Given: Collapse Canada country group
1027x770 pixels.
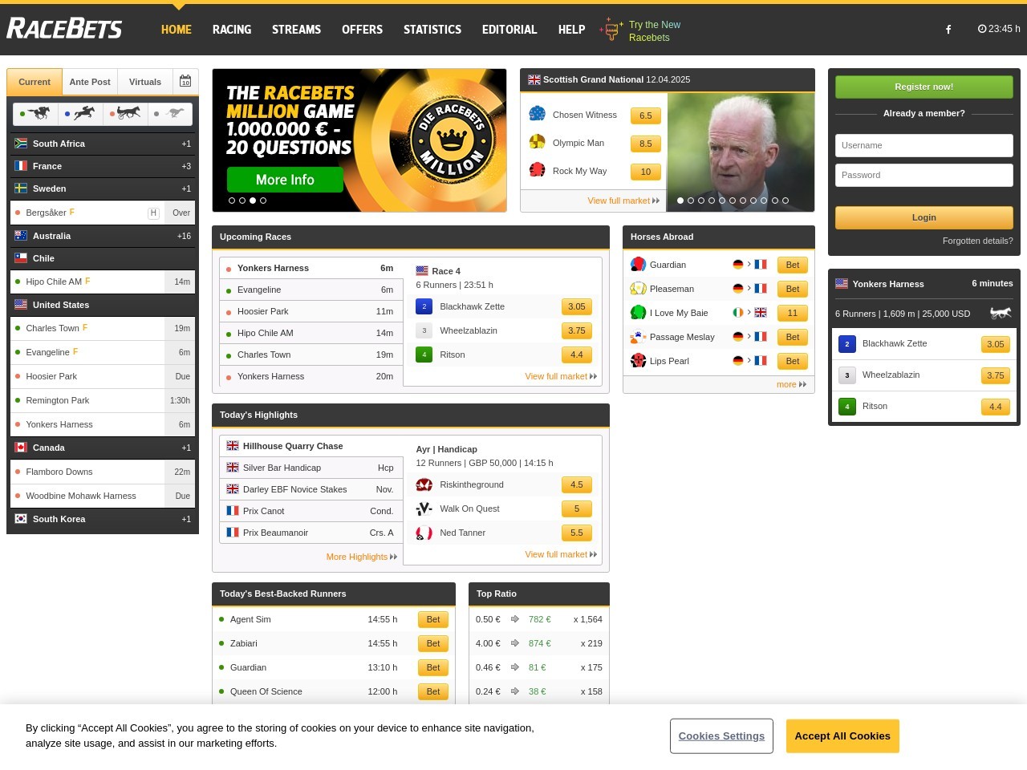Looking at the screenshot, I should (x=103, y=448).
